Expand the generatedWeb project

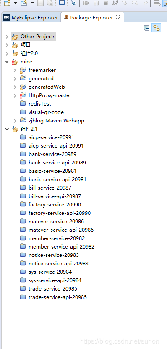[x=15, y=87]
